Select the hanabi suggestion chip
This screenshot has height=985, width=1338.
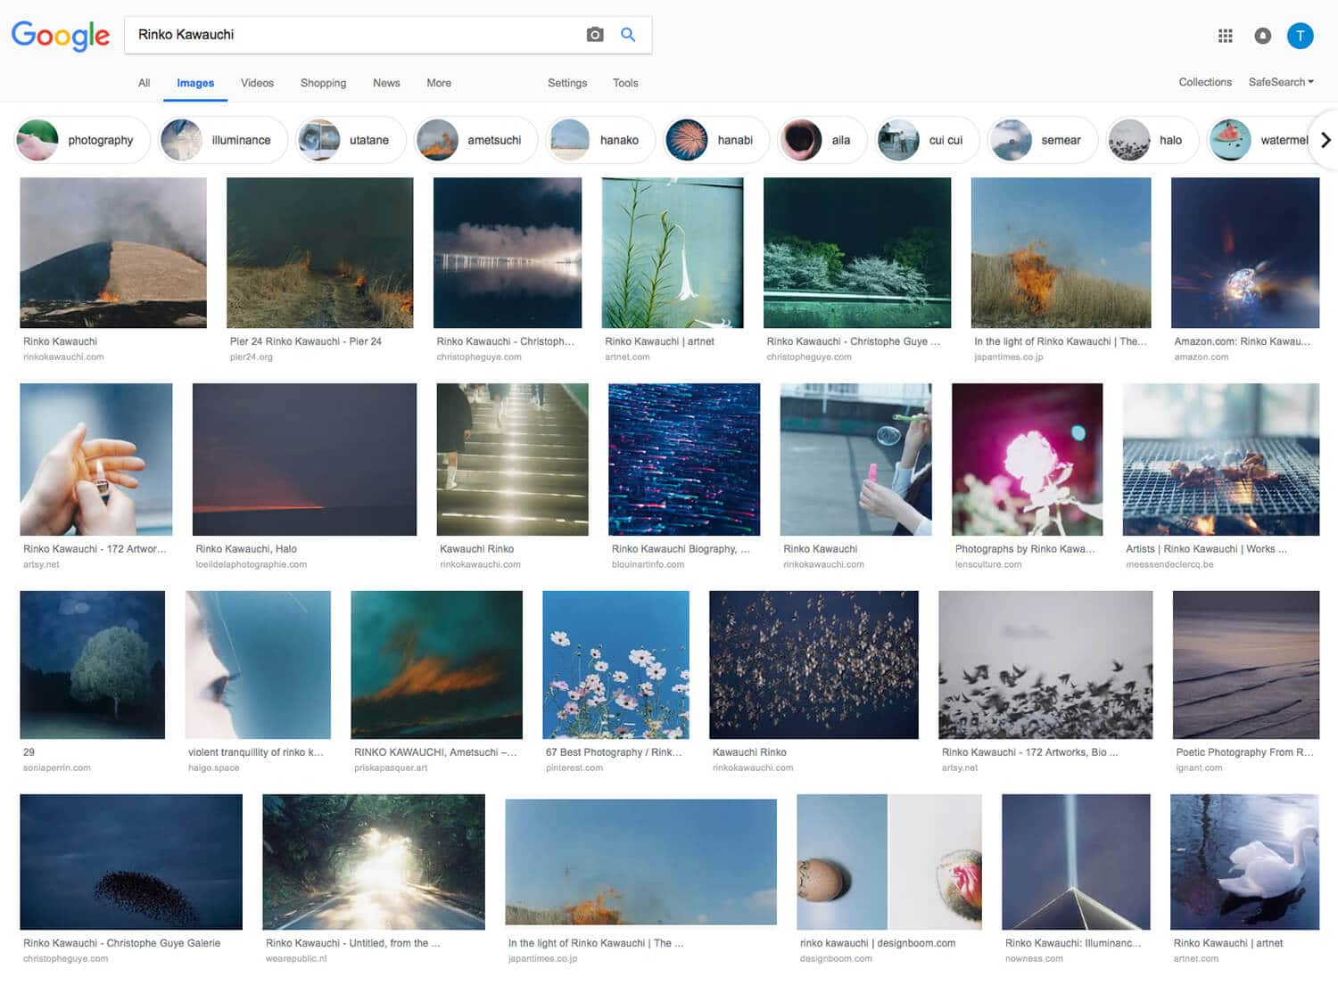pos(716,140)
